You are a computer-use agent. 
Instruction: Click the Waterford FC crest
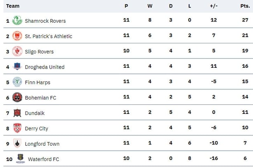click(x=21, y=159)
